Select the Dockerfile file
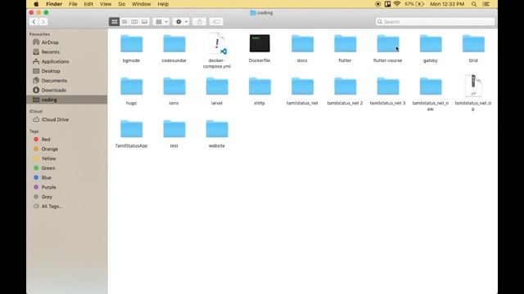The height and width of the screenshot is (294, 524). 260,43
